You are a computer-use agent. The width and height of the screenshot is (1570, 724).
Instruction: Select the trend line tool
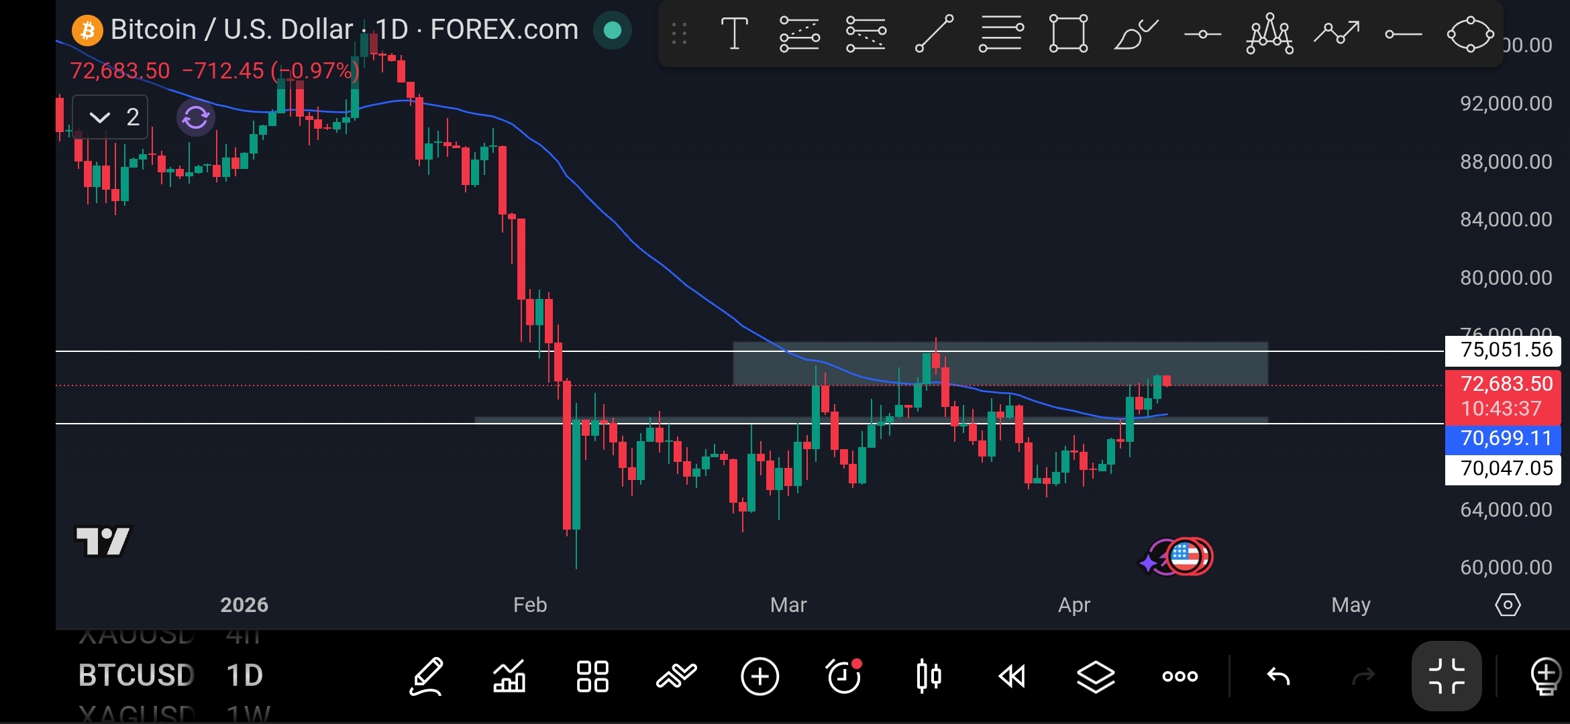click(x=934, y=34)
